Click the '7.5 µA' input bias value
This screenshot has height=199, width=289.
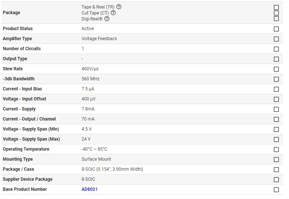tap(88, 89)
